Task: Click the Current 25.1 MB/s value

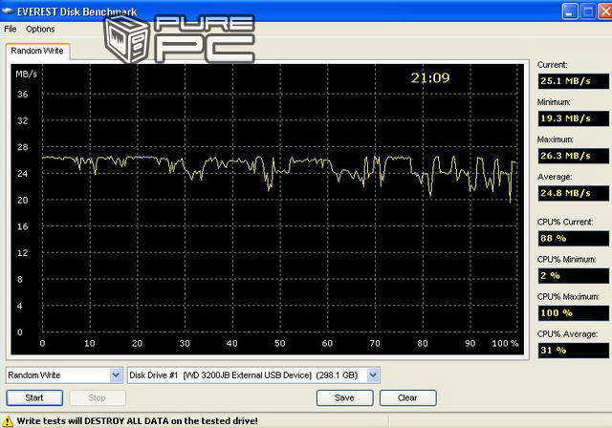Action: (573, 81)
